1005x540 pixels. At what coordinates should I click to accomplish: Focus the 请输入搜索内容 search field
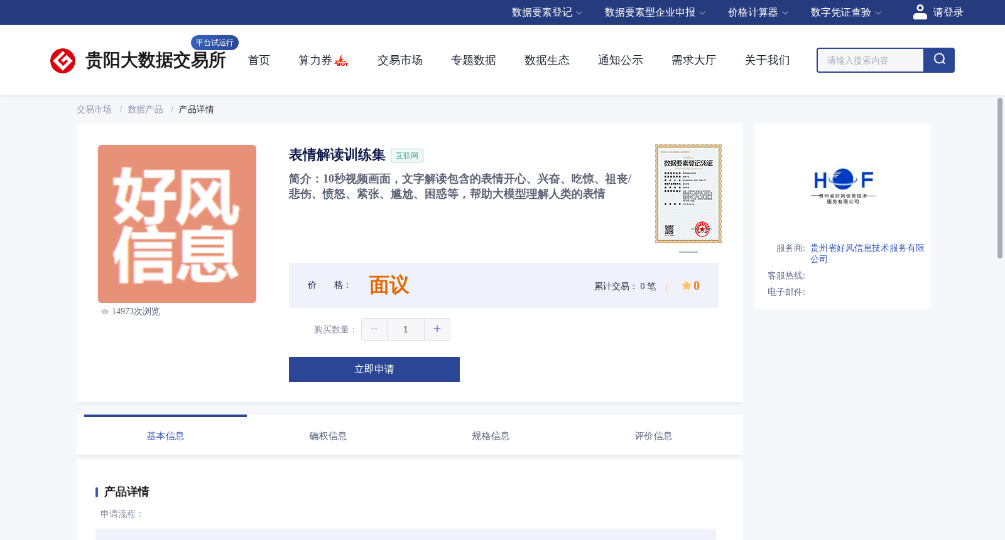pyautogui.click(x=871, y=60)
